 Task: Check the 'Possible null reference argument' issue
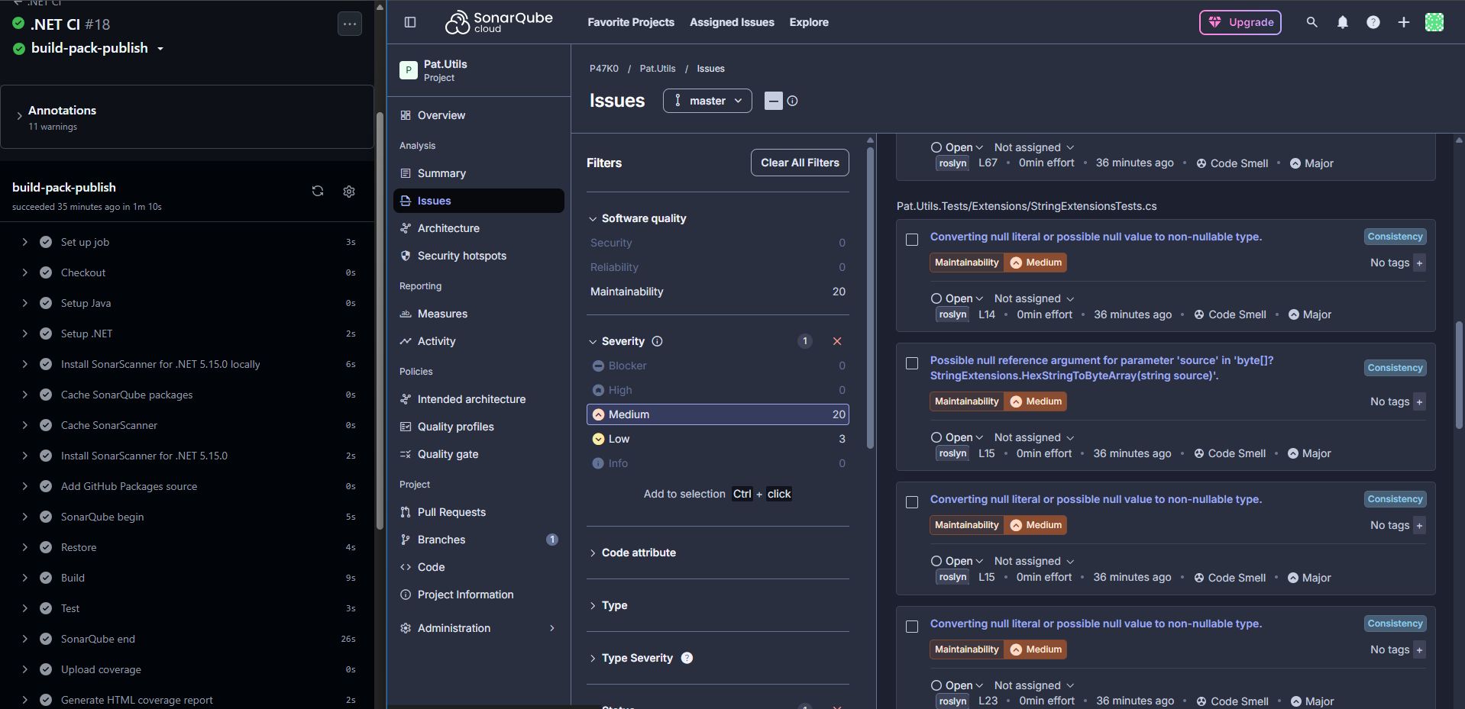pyautogui.click(x=912, y=363)
